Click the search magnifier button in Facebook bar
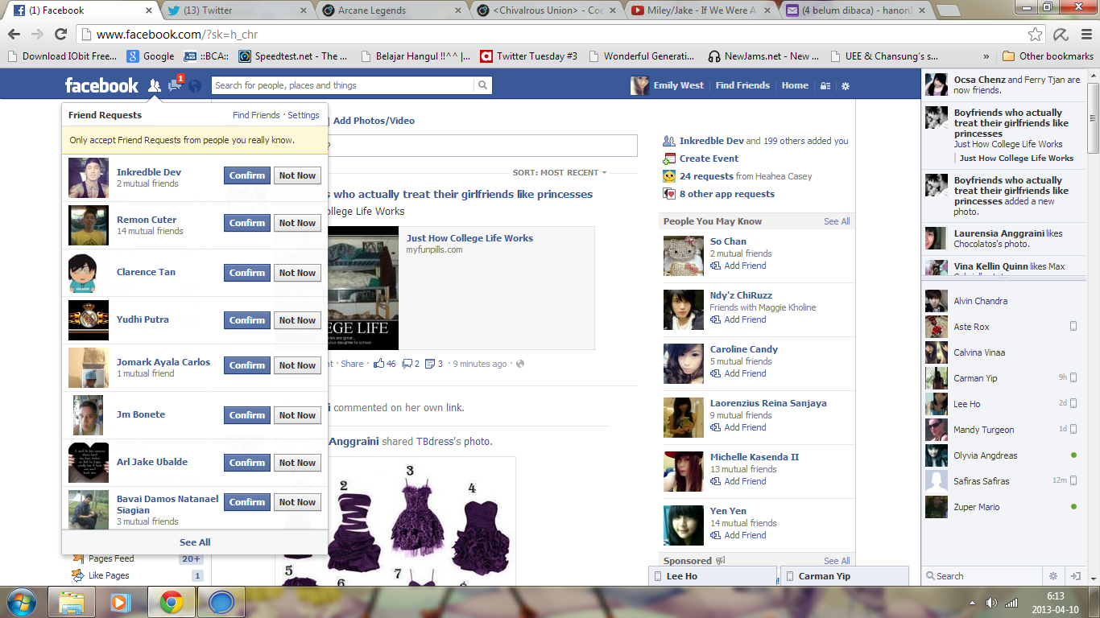This screenshot has width=1100, height=618. click(482, 85)
